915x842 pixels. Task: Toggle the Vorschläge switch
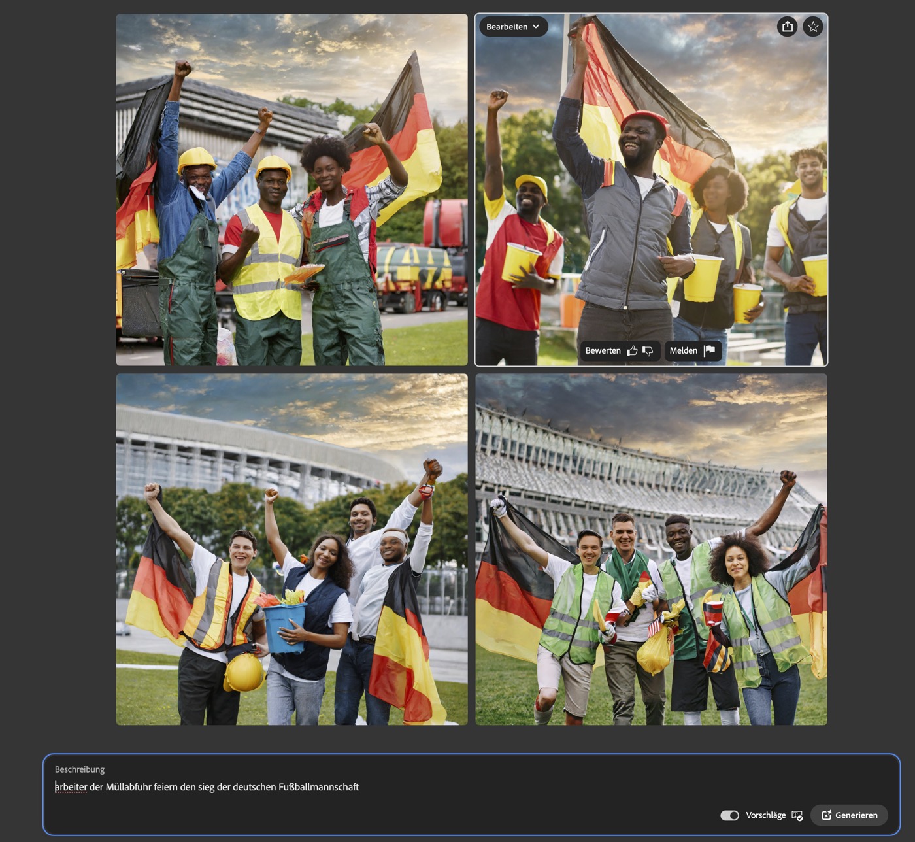coord(729,815)
